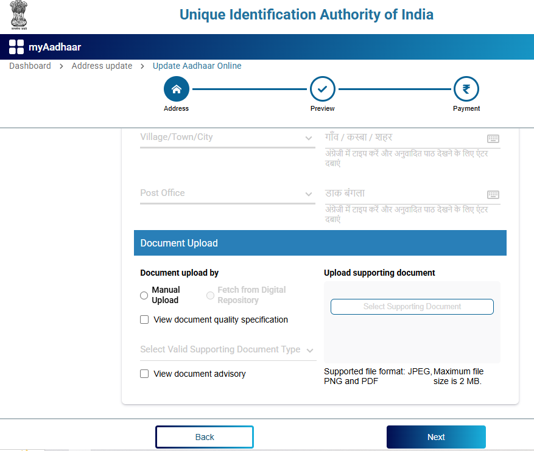Click the Address home step icon
Screen dimensions: 534x451
point(176,89)
